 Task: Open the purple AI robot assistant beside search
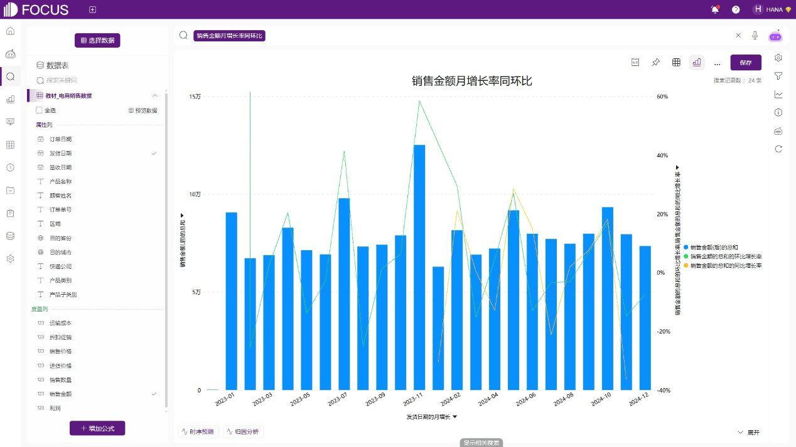click(775, 36)
